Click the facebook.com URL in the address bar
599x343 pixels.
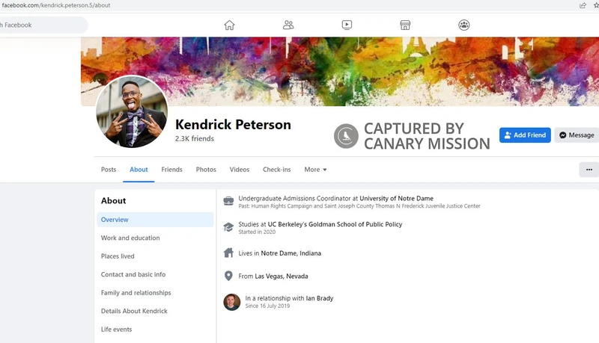(56, 5)
